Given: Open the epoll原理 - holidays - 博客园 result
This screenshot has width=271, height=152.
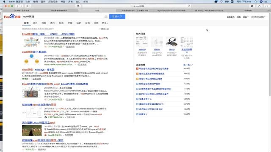Looking at the screenshot, I should 38,70.
